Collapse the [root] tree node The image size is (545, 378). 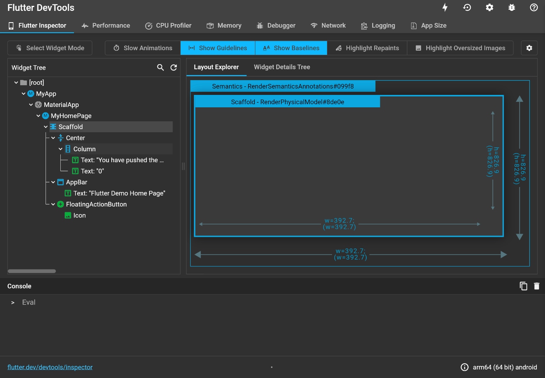16,82
